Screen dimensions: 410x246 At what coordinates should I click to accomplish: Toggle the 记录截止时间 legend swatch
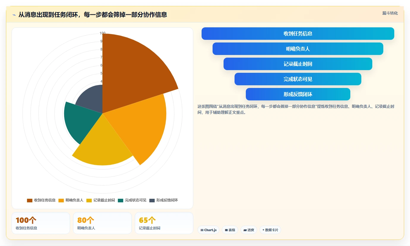(x=89, y=200)
